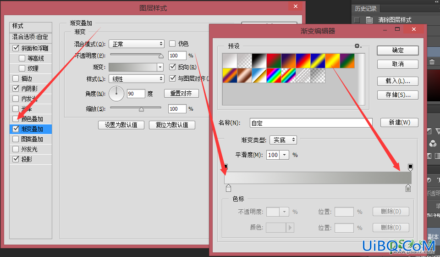The image size is (440, 257).
Task: Open the gear menu for gradient presets
Action: click(x=358, y=46)
